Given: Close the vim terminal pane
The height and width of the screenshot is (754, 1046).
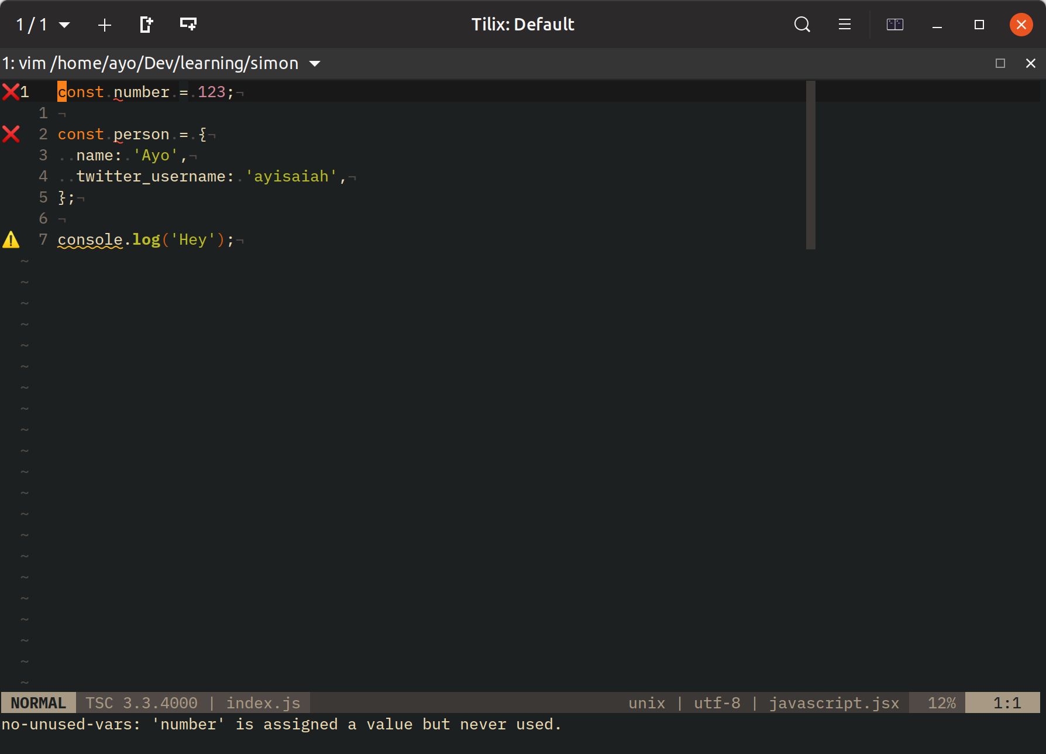Looking at the screenshot, I should pyautogui.click(x=1030, y=63).
